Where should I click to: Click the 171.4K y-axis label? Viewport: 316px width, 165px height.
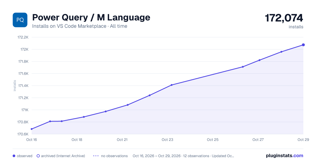point(23,86)
